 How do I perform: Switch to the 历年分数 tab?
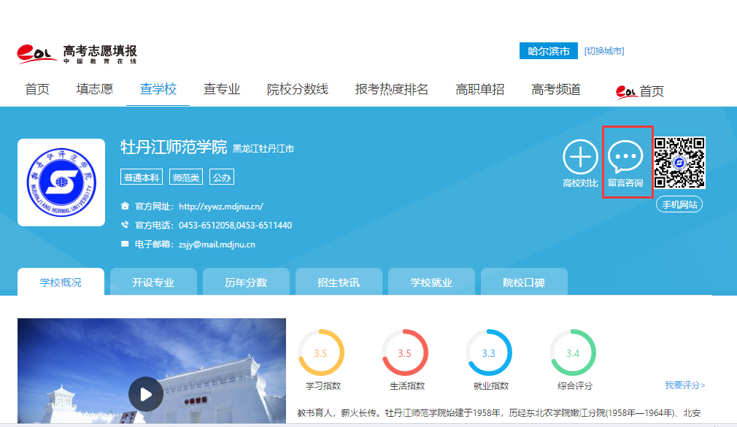click(246, 282)
